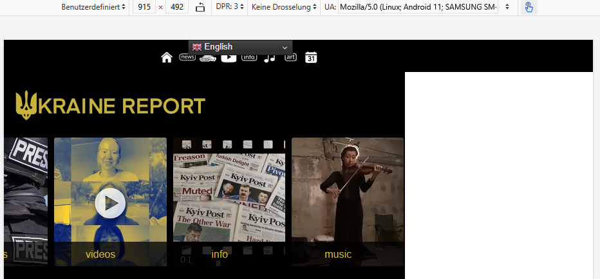600x279 pixels.
Task: Open the music violinist tile
Action: (348, 202)
